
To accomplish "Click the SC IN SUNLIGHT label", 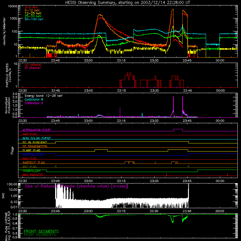I will tap(35, 142).
